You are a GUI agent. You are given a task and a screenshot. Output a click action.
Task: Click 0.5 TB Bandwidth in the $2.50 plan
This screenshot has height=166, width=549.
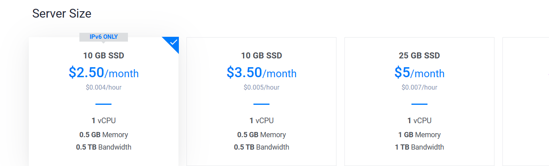[x=103, y=147]
